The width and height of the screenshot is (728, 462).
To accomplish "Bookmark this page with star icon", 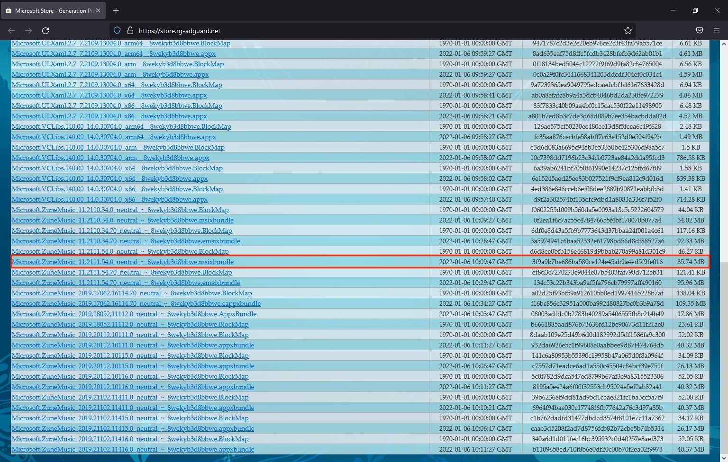I will (628, 30).
